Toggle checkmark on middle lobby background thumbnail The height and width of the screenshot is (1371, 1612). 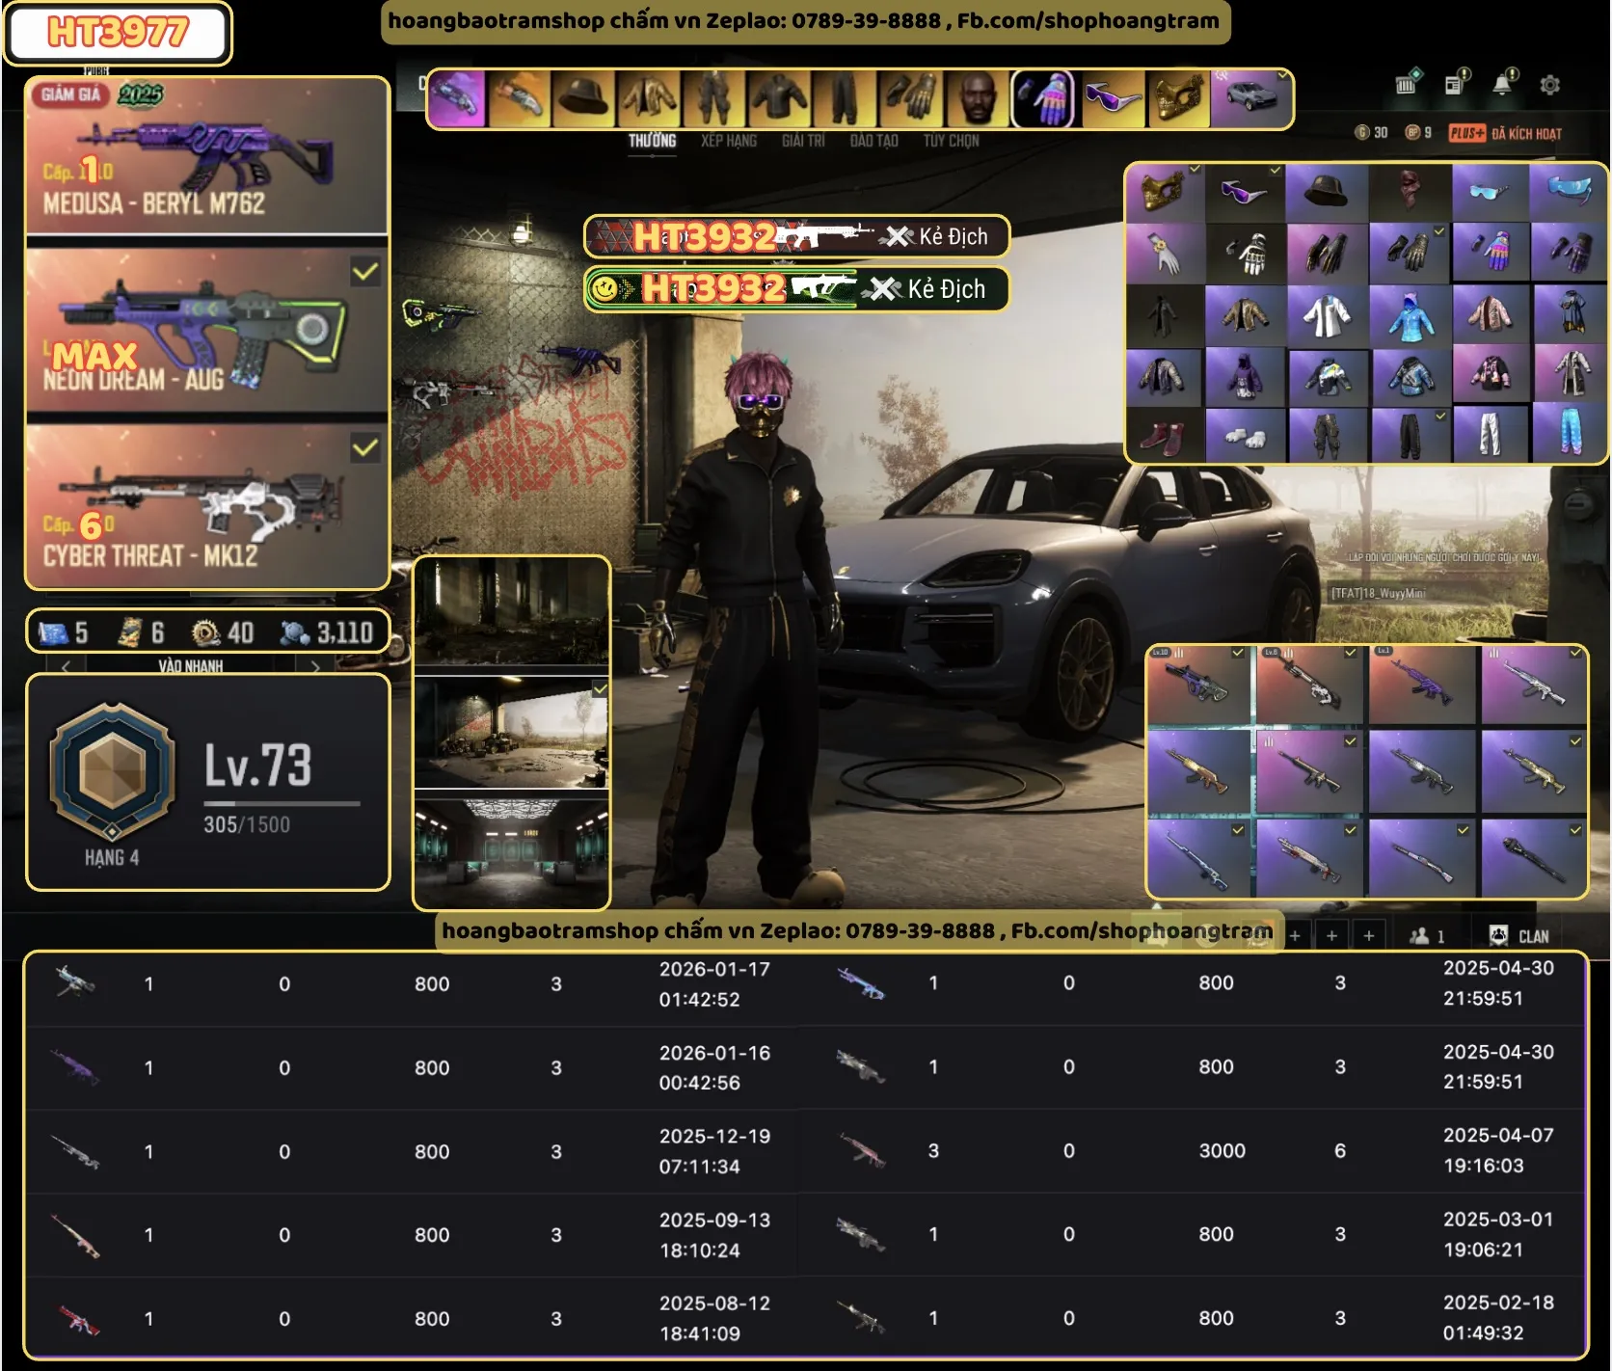(x=599, y=688)
